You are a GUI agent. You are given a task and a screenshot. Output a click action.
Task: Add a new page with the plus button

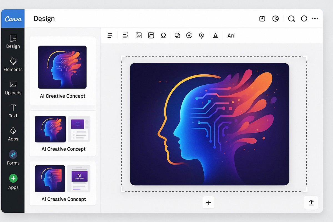click(x=208, y=202)
